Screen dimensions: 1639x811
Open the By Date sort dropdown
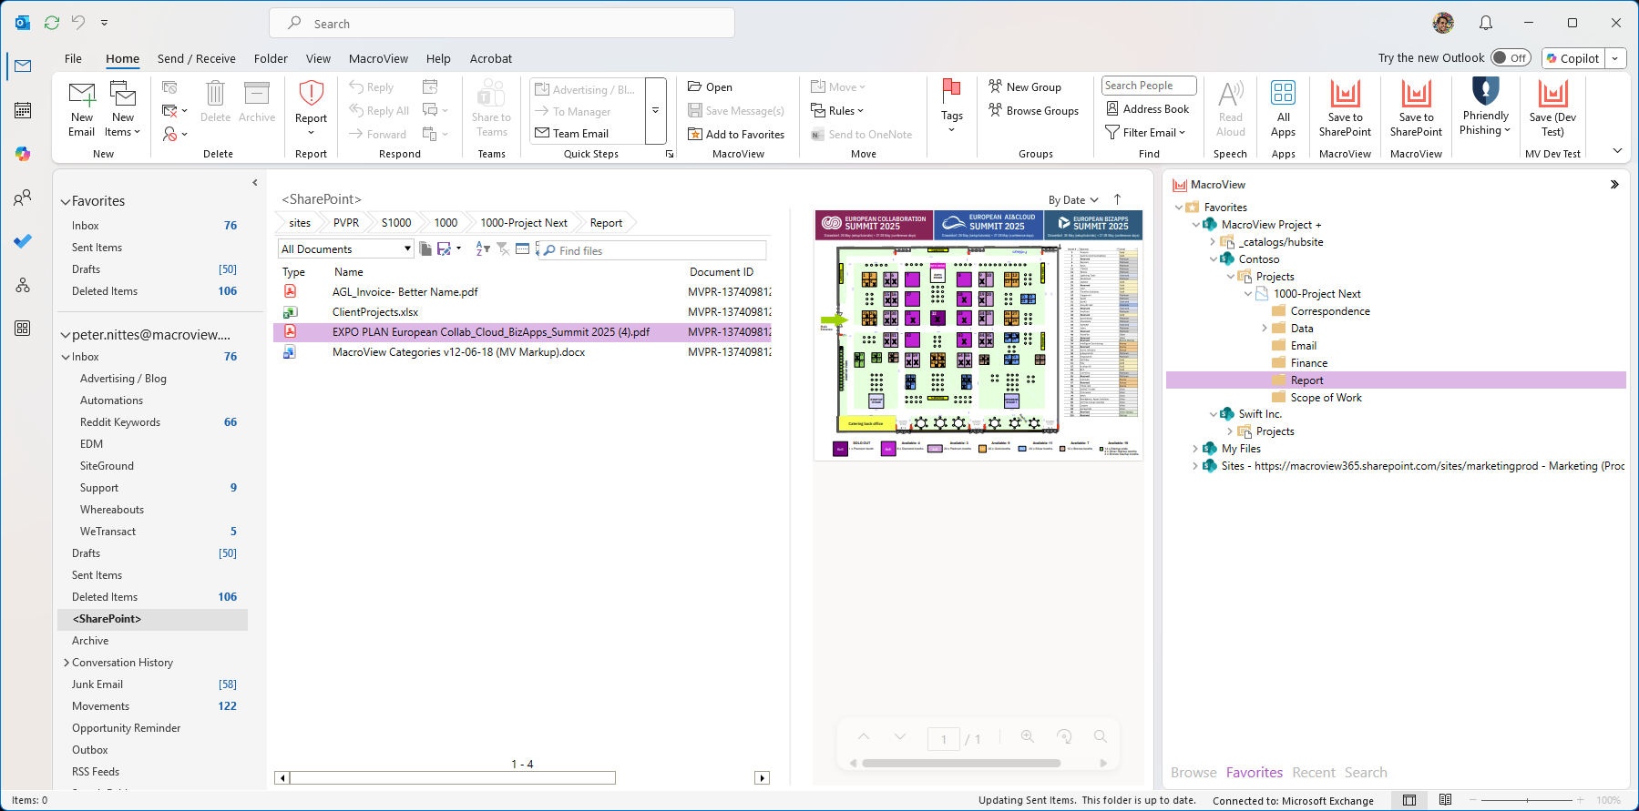[x=1073, y=200]
